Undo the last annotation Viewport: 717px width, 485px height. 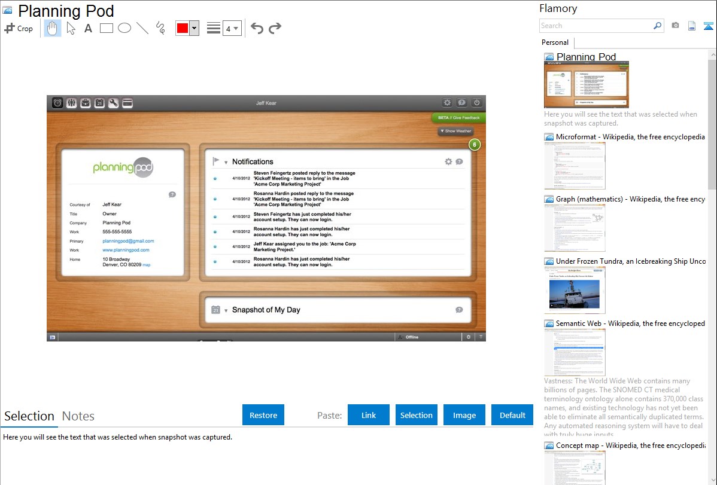[257, 28]
